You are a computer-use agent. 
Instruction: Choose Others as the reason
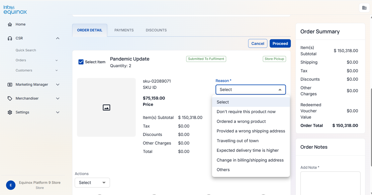coord(251,170)
